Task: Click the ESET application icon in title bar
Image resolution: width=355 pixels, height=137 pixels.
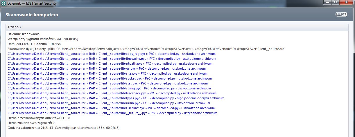Action: (x=3, y=3)
